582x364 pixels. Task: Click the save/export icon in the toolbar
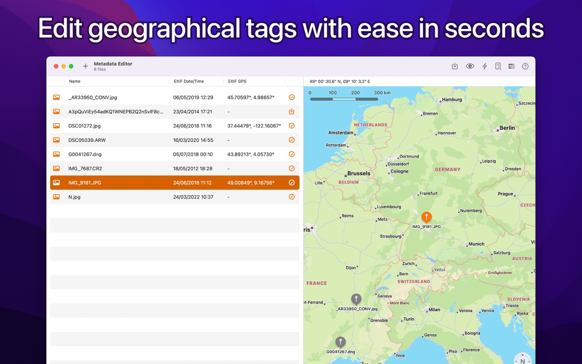(455, 66)
